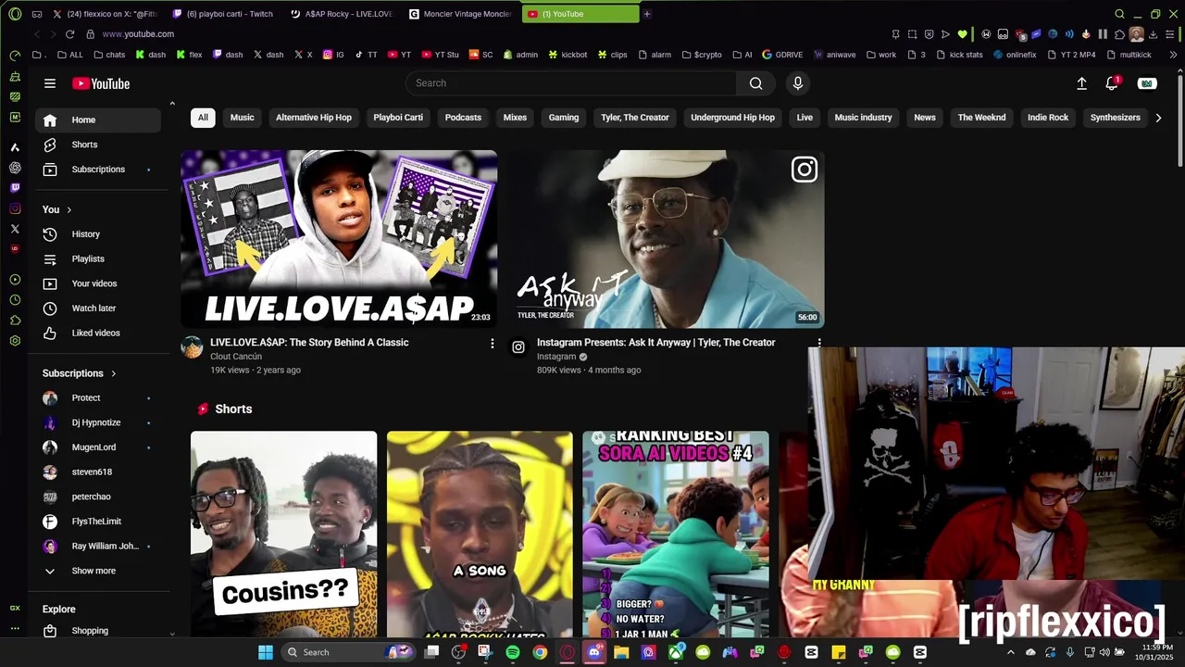1185x667 pixels.
Task: Open History in the sidebar
Action: [x=98, y=234]
